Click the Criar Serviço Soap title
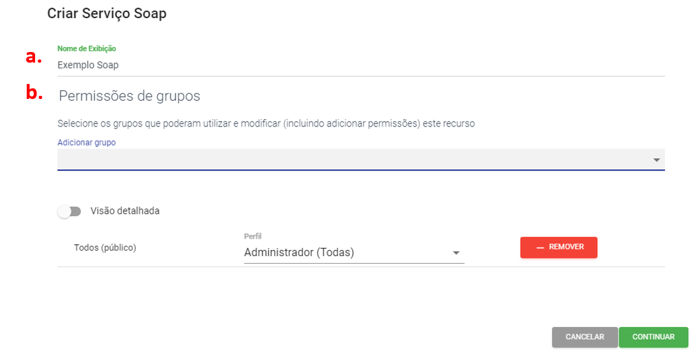 (107, 14)
